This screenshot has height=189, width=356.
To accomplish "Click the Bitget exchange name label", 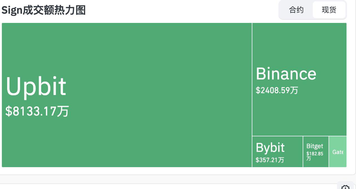I will pyautogui.click(x=315, y=146).
